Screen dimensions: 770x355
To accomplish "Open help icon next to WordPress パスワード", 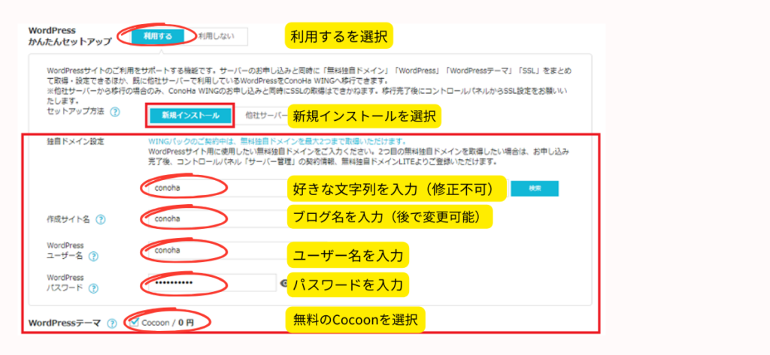I will coord(92,288).
